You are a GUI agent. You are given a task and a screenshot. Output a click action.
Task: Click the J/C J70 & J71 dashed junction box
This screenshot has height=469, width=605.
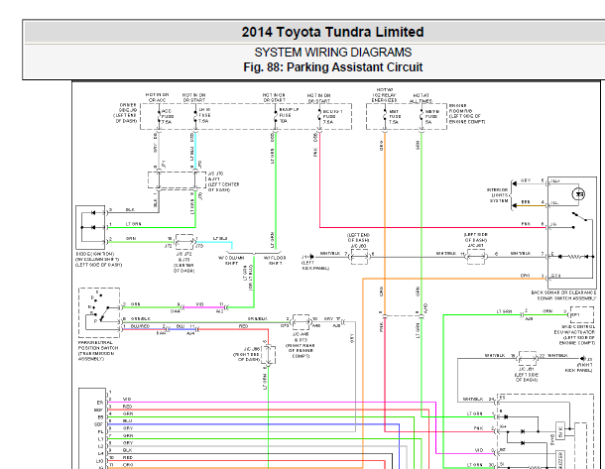click(x=178, y=180)
